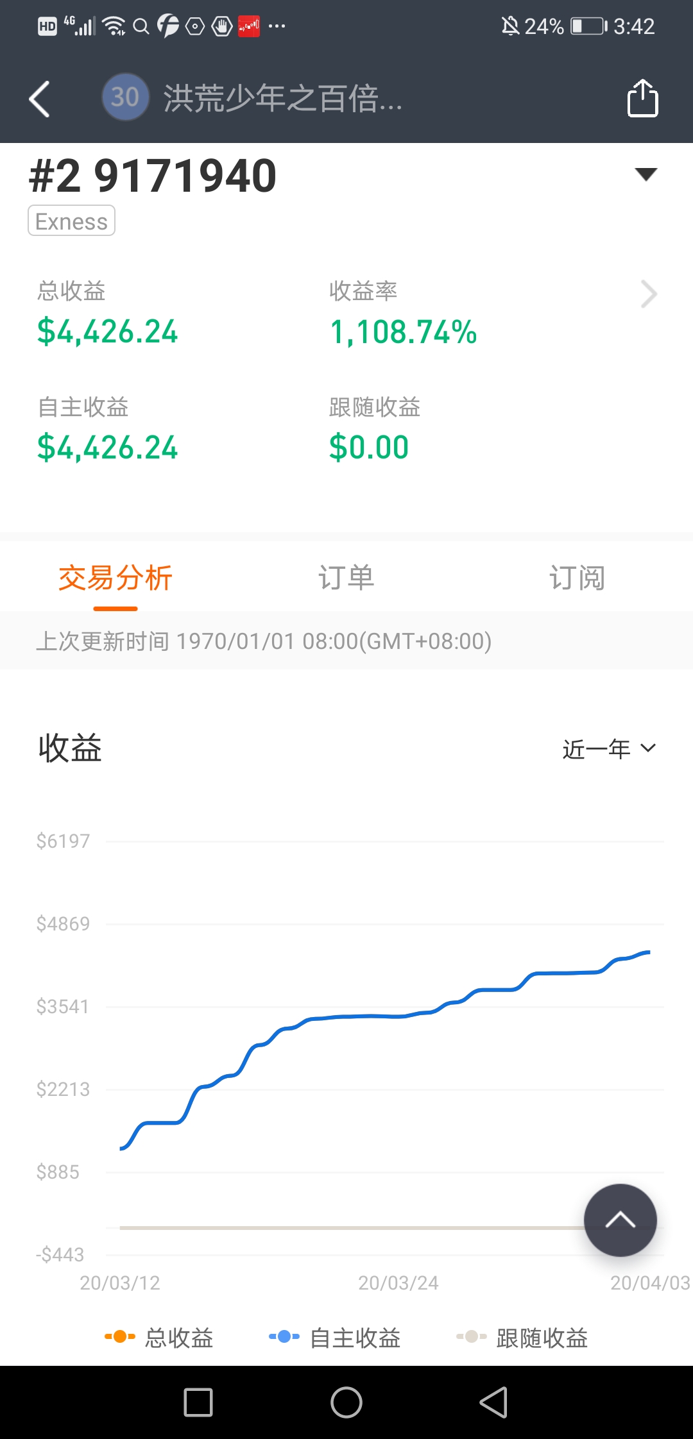Tap Android home circle button
The width and height of the screenshot is (693, 1439).
346,1402
